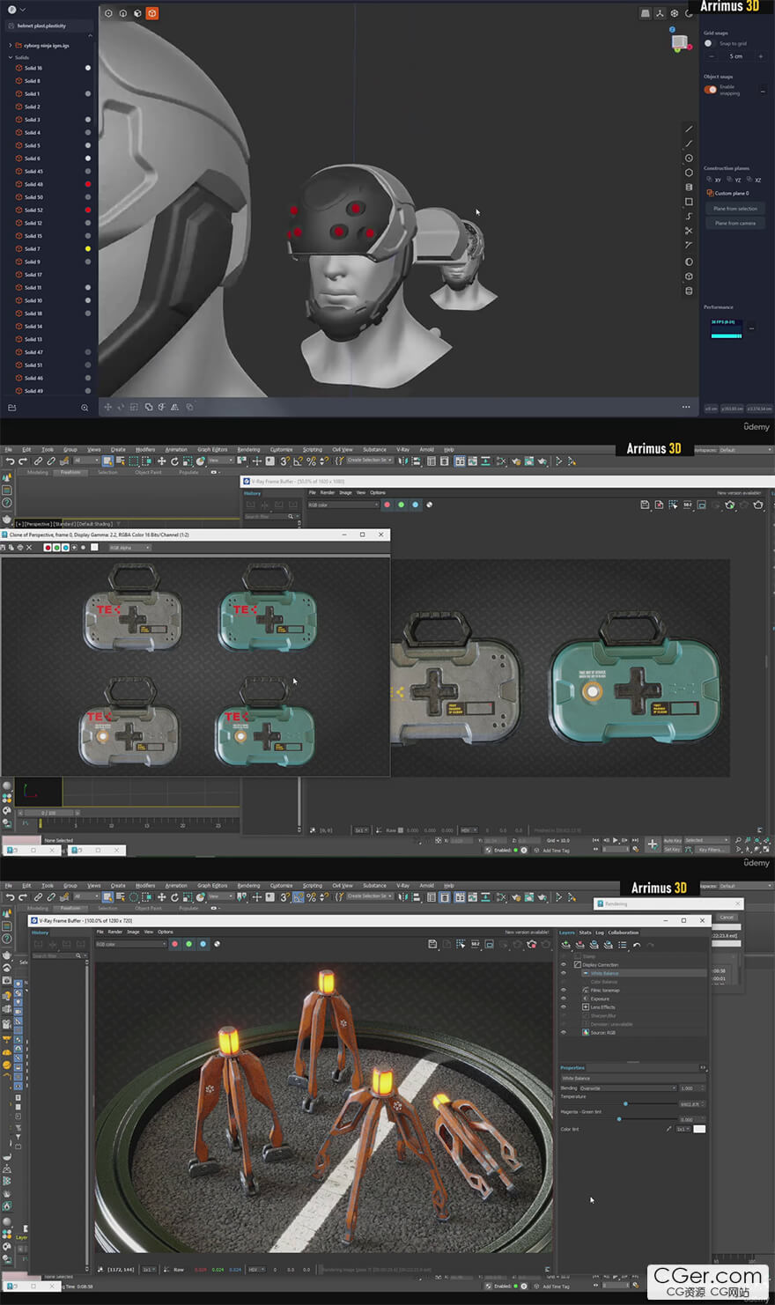Click the X clear icon in the Clone window

click(29, 548)
